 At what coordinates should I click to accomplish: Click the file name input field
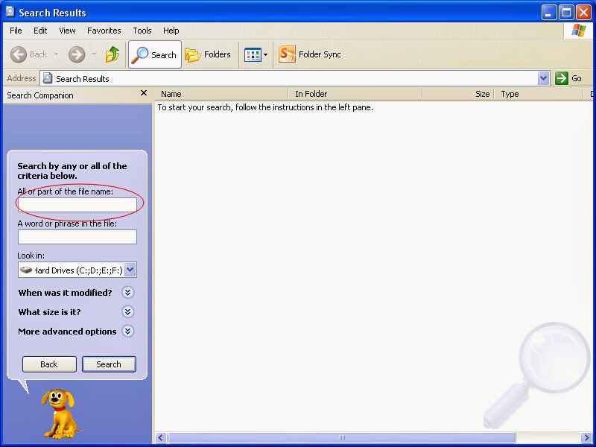pos(77,205)
